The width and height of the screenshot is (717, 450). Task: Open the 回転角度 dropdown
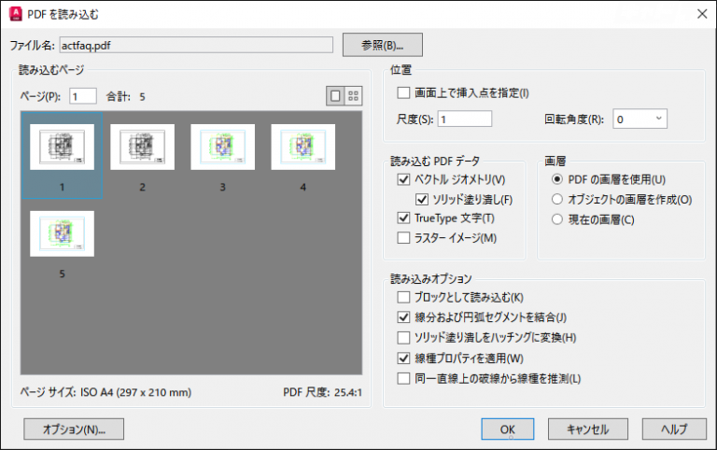(640, 119)
